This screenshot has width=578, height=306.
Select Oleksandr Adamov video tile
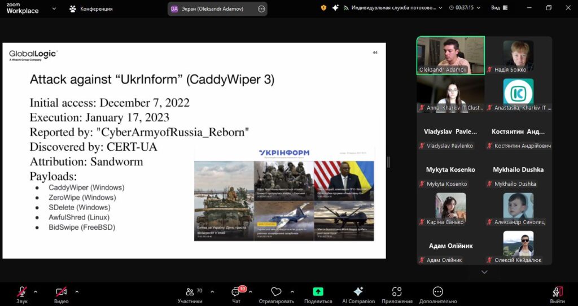450,55
